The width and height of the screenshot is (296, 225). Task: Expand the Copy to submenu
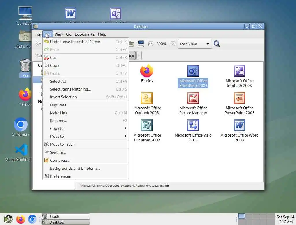tap(86, 128)
